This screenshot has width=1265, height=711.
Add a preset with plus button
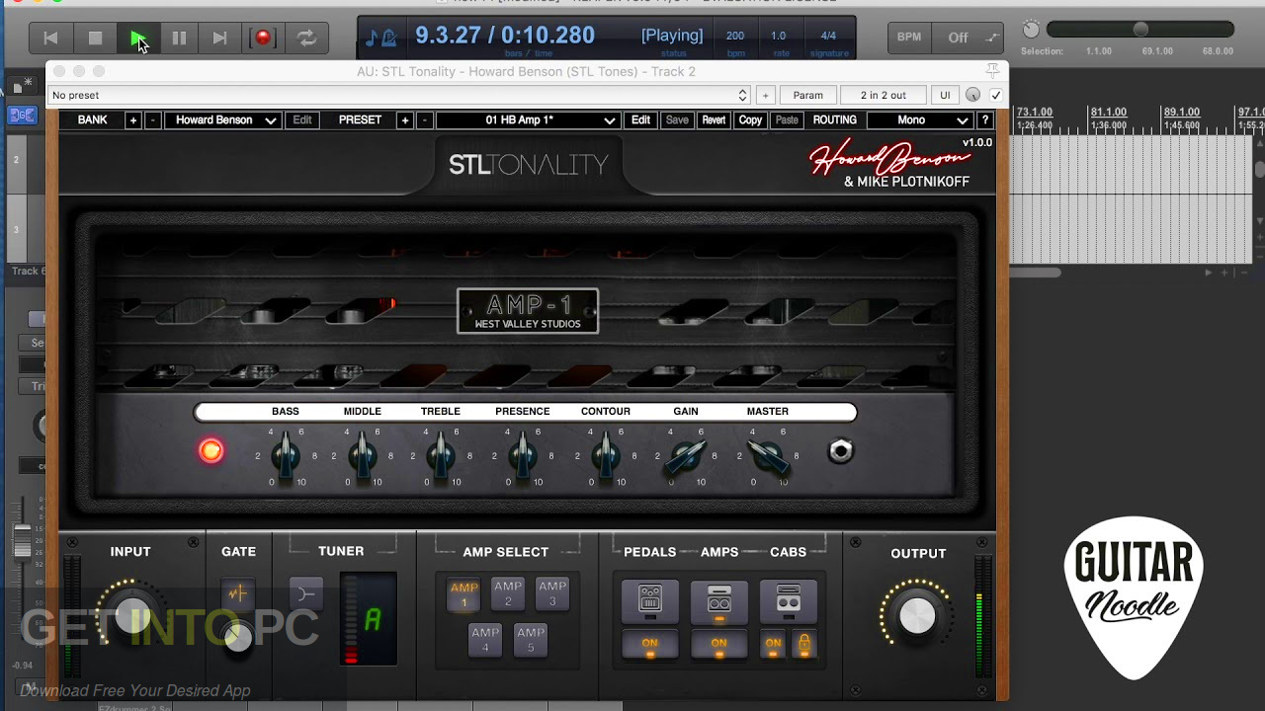click(x=404, y=120)
